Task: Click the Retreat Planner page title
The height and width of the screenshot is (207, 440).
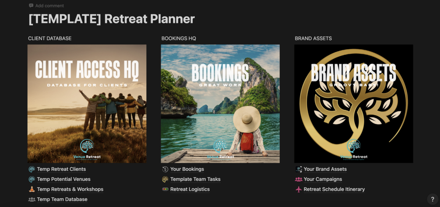Action: click(x=112, y=19)
